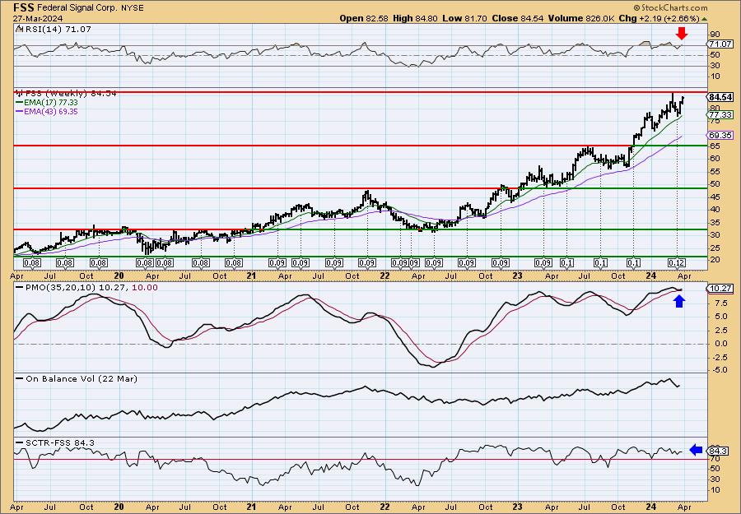Image resolution: width=741 pixels, height=514 pixels.
Task: Click the bold 84.54 price tag on the right axis
Action: tap(720, 97)
